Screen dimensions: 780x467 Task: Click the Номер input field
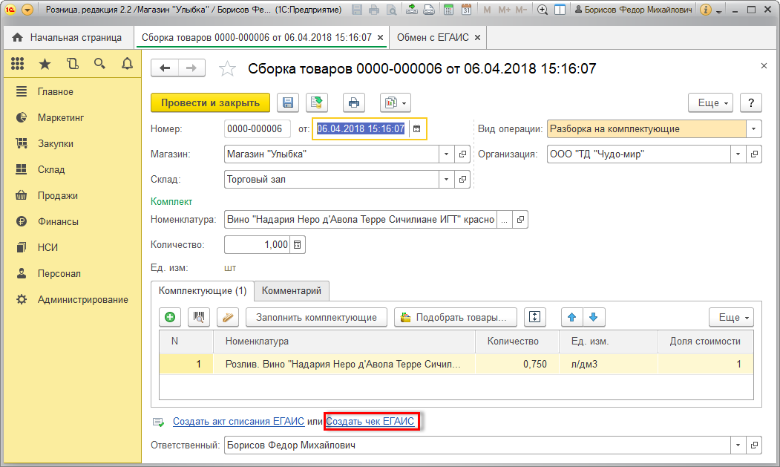pyautogui.click(x=258, y=129)
